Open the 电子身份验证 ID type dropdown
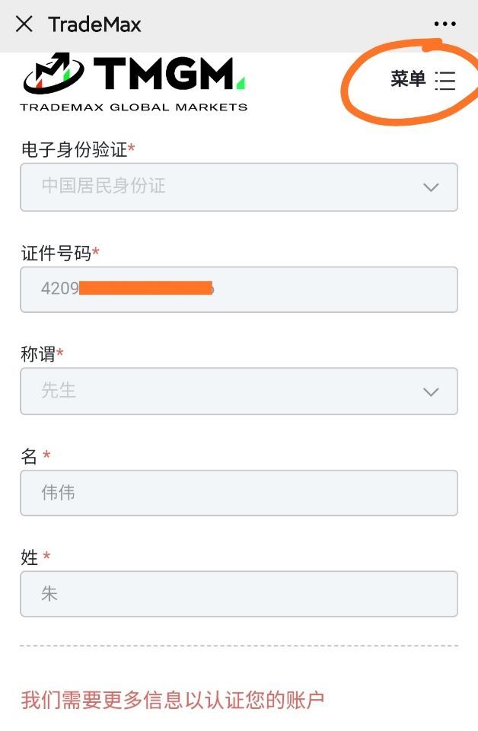The width and height of the screenshot is (478, 731). pyautogui.click(x=228, y=187)
